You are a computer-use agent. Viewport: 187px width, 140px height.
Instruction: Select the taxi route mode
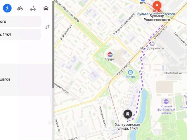click(x=46, y=8)
